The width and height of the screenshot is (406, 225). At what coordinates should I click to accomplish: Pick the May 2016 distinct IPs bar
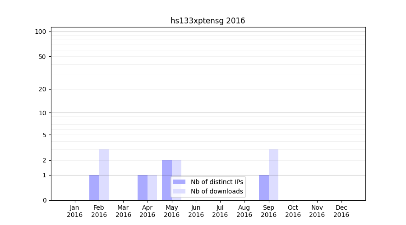tap(167, 169)
